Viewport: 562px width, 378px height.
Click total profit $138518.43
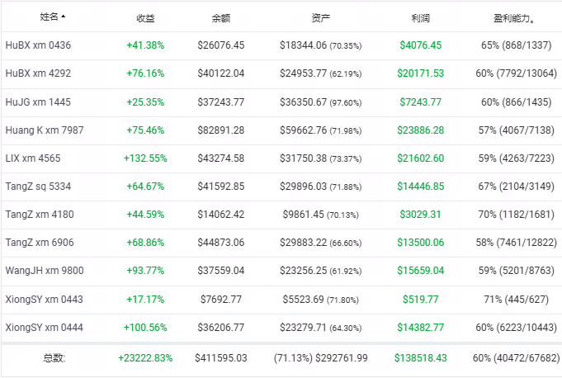coord(420,357)
